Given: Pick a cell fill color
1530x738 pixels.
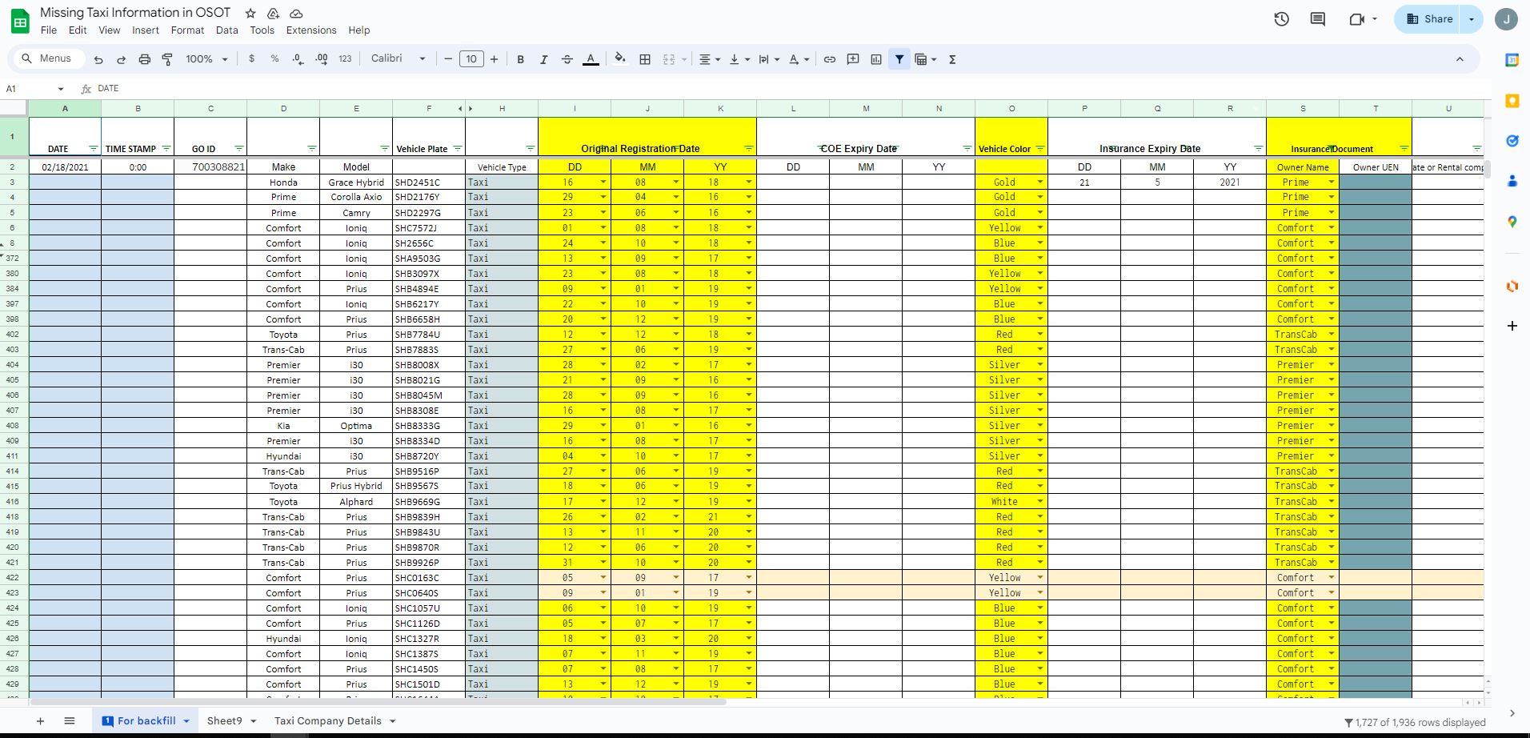Looking at the screenshot, I should click(x=620, y=59).
